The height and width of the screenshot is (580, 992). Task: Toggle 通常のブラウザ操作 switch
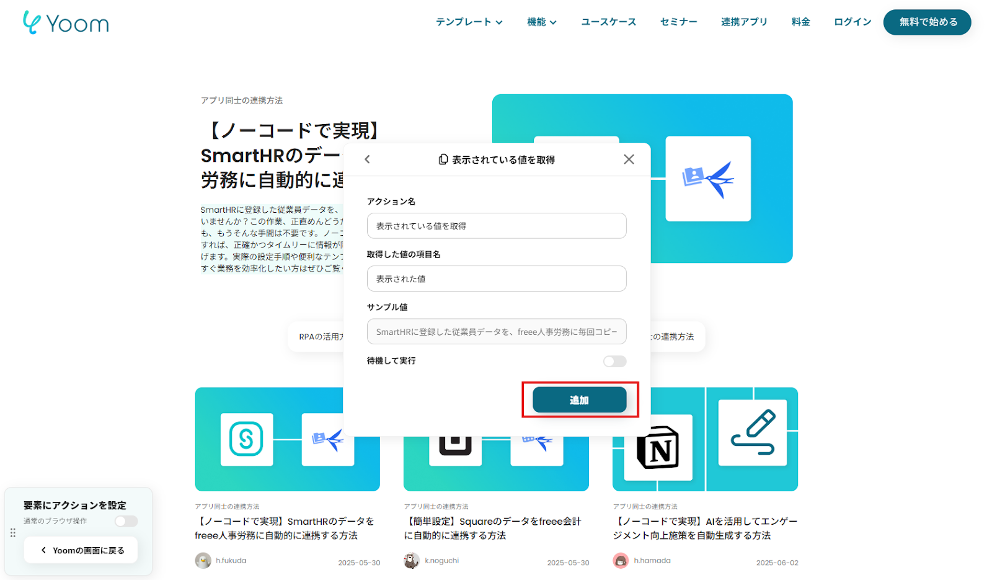[x=126, y=521]
